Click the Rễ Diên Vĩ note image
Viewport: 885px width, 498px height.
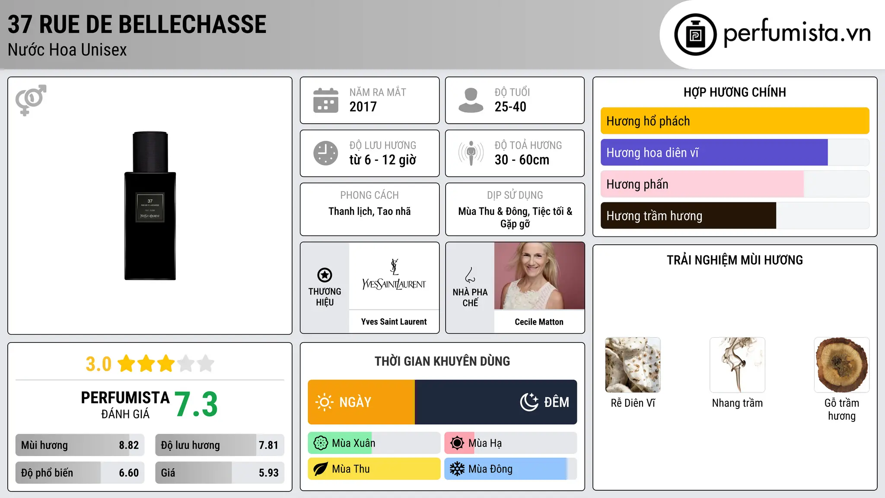coord(633,365)
